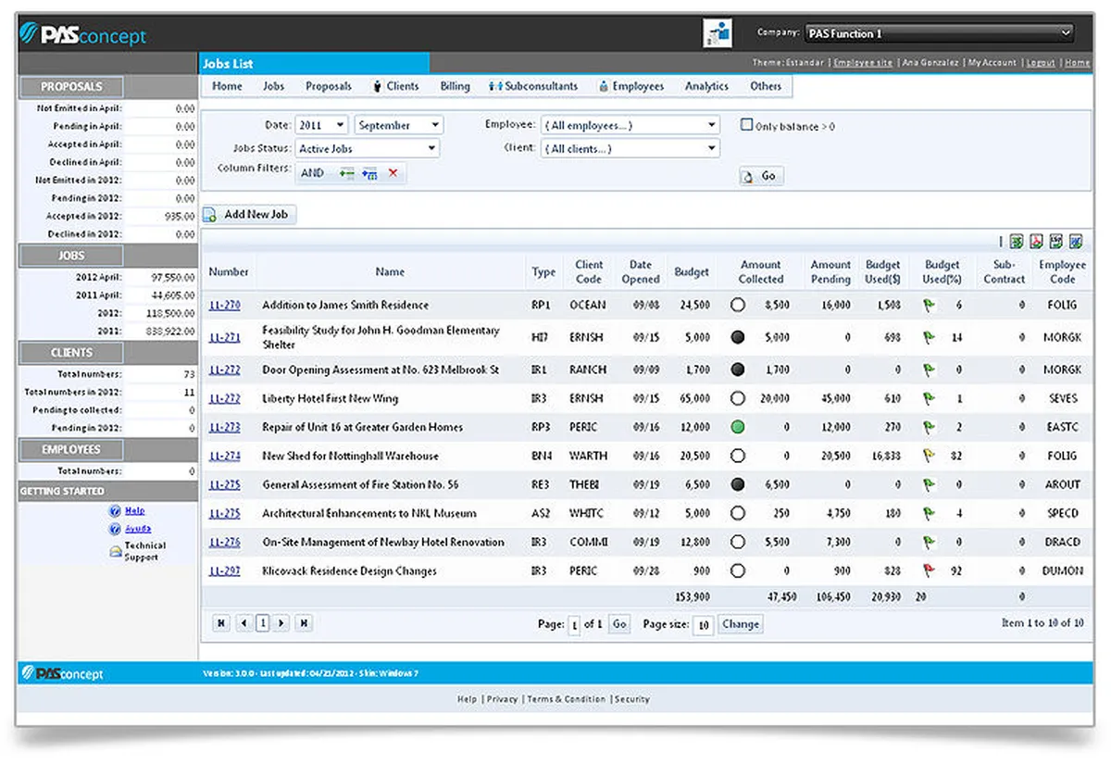Click the Page size input field

click(x=703, y=625)
